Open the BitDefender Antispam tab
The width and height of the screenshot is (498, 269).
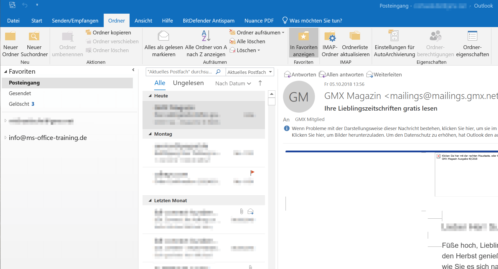click(209, 20)
